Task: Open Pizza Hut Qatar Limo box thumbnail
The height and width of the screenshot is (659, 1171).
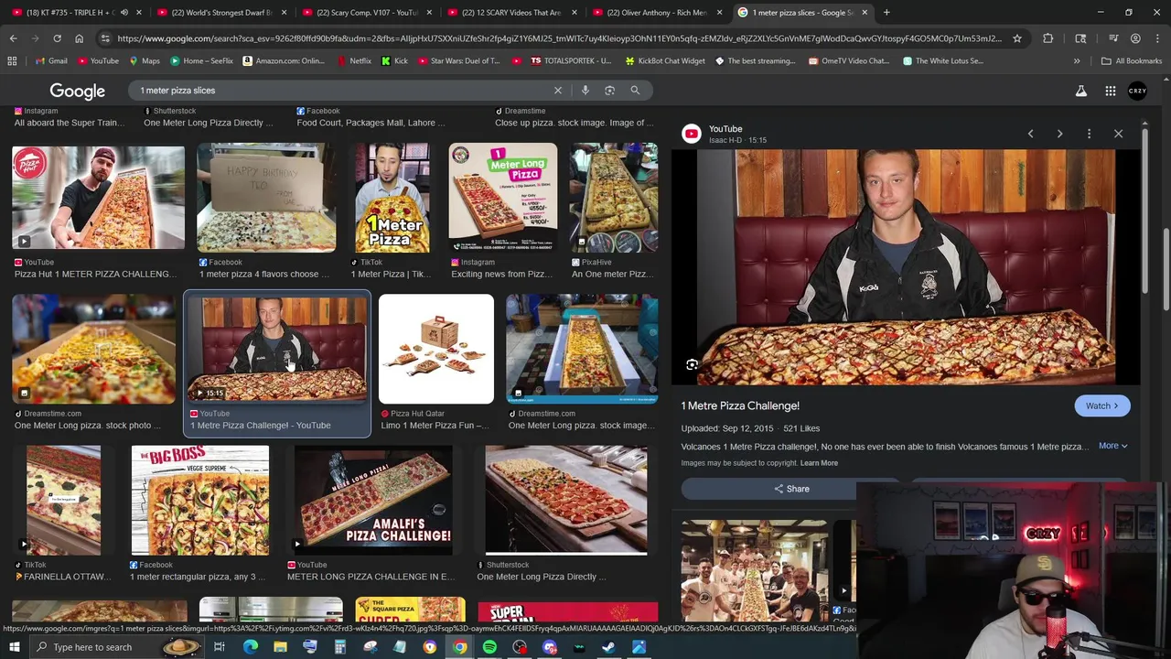Action: click(x=436, y=349)
